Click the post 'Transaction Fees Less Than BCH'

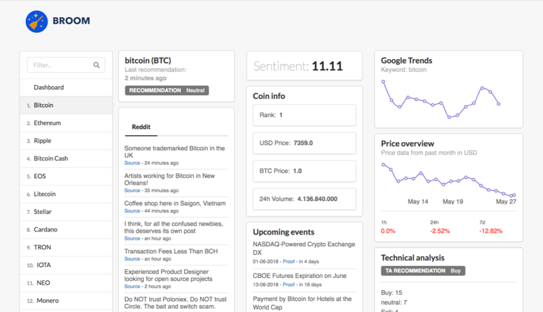pyautogui.click(x=171, y=251)
